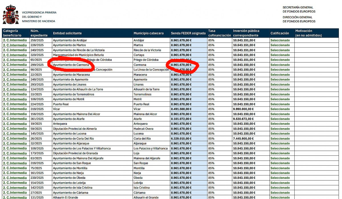The image size is (342, 199).
Task: Click the circled 'Ayuntamiento de Carmona' cell
Action: pos(71,65)
